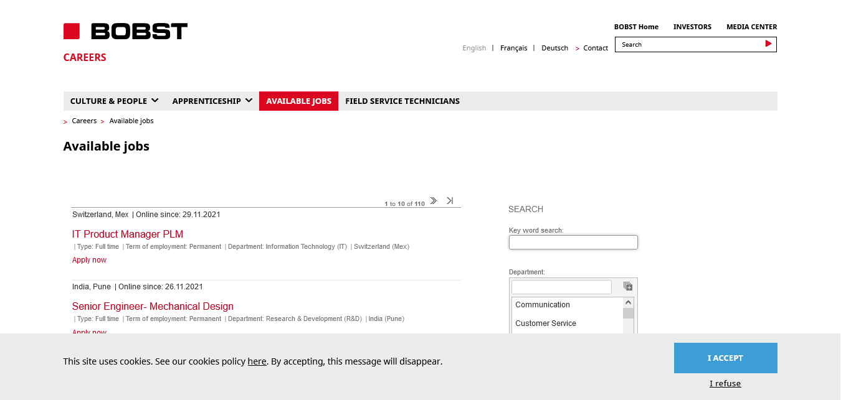Screen dimensions: 851x400
Task: Select Communication in the Department list
Action: point(543,305)
